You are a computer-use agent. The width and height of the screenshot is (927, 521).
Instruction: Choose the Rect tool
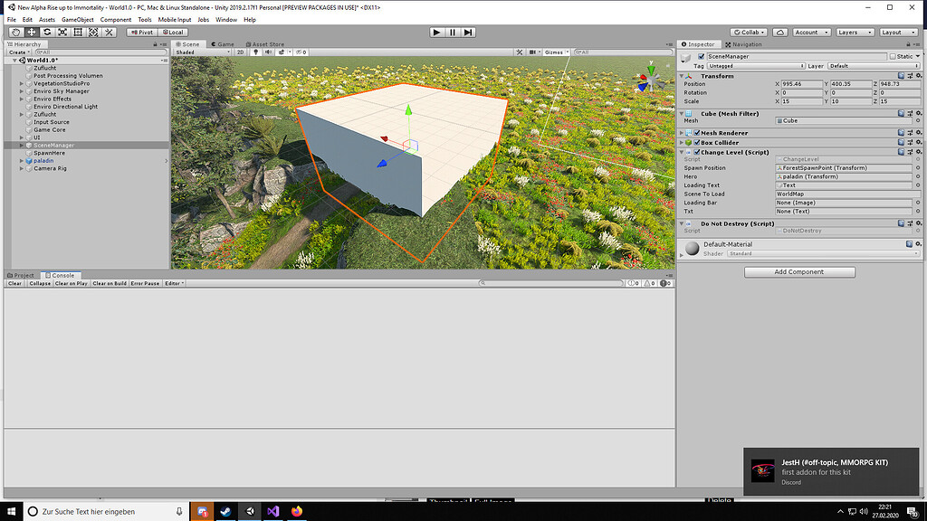(78, 32)
